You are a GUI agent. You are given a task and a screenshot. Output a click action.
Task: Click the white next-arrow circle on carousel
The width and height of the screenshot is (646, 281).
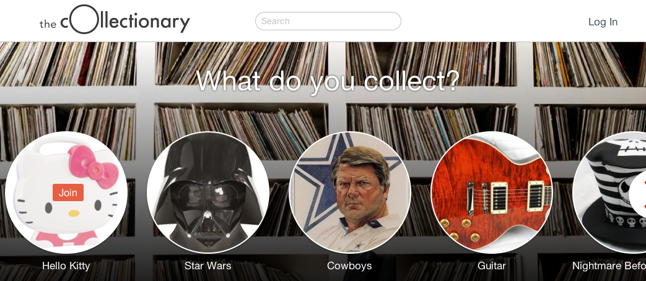coord(639,192)
